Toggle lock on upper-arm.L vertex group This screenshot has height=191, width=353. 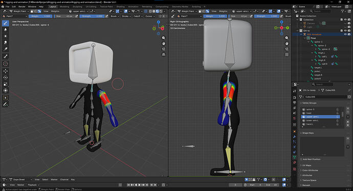pos(338,117)
